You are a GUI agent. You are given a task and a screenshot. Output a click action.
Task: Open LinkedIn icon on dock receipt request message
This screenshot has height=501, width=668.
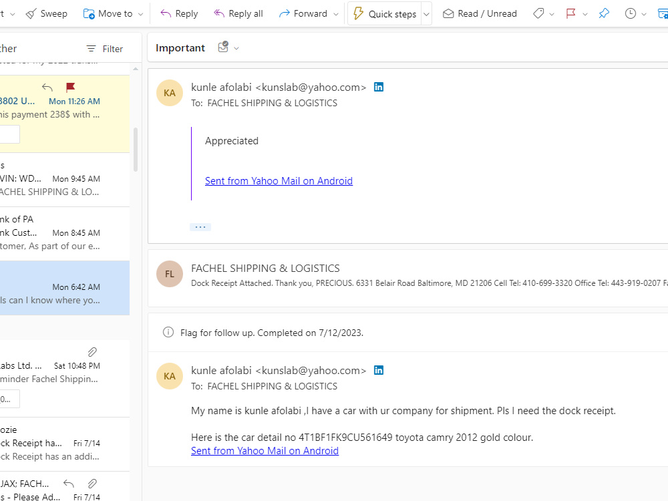coord(379,370)
